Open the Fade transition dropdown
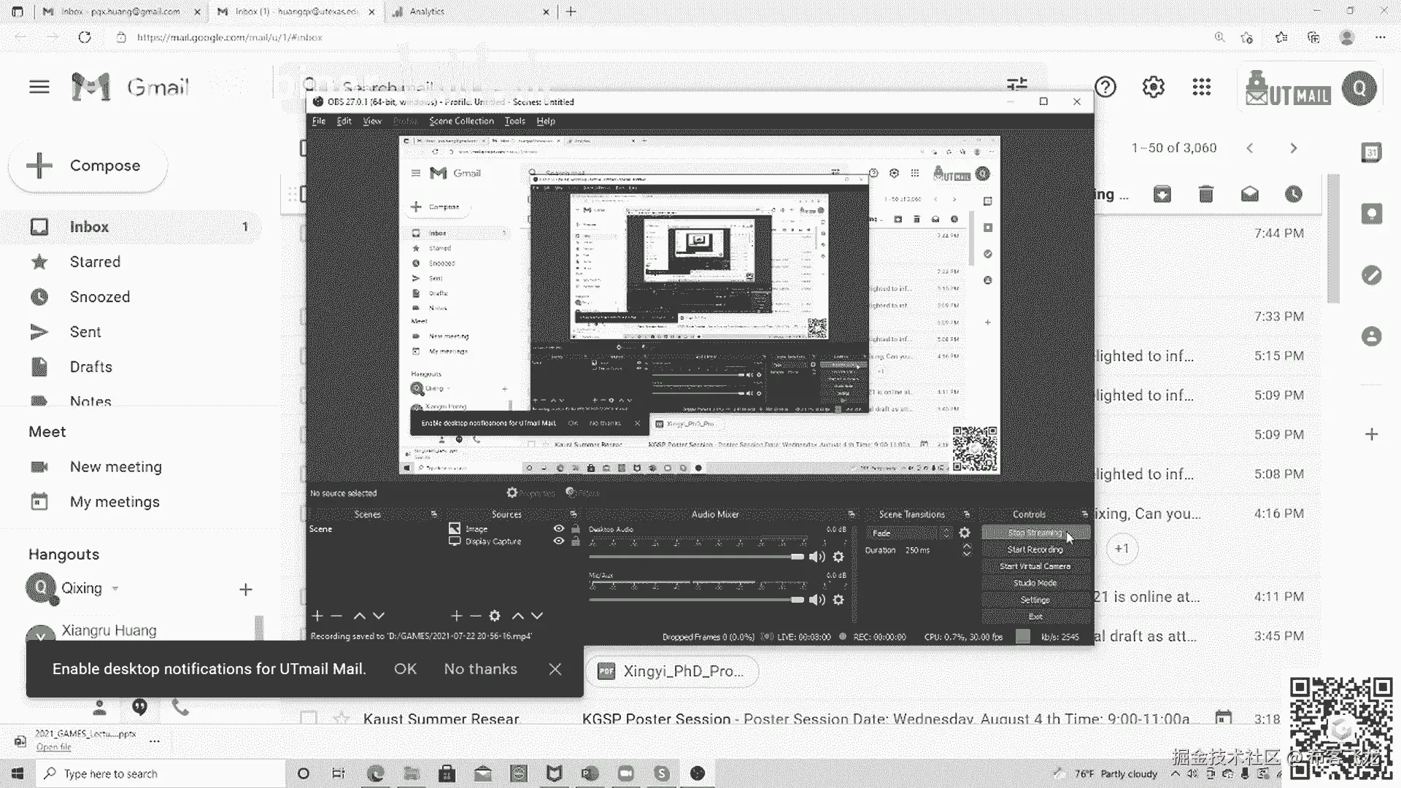Screen dimensions: 1401x788 [909, 533]
